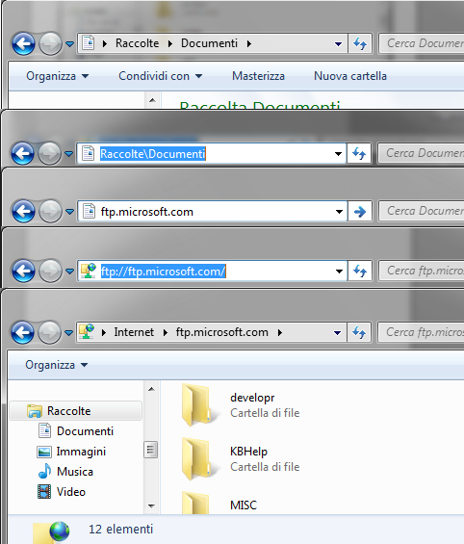This screenshot has width=464, height=544.
Task: Expand arrow after Internet breadcrumb
Action: (x=166, y=333)
